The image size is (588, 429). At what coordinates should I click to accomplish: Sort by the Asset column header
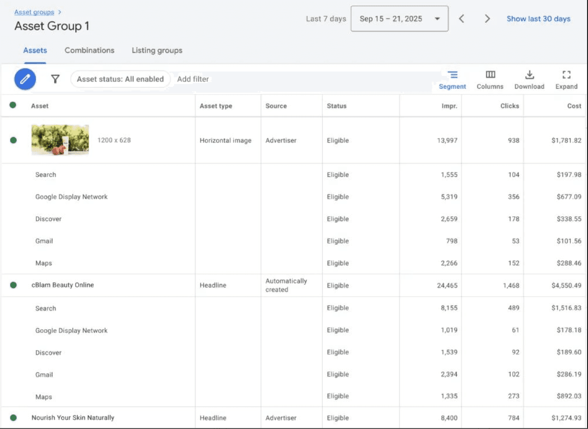[x=40, y=106]
